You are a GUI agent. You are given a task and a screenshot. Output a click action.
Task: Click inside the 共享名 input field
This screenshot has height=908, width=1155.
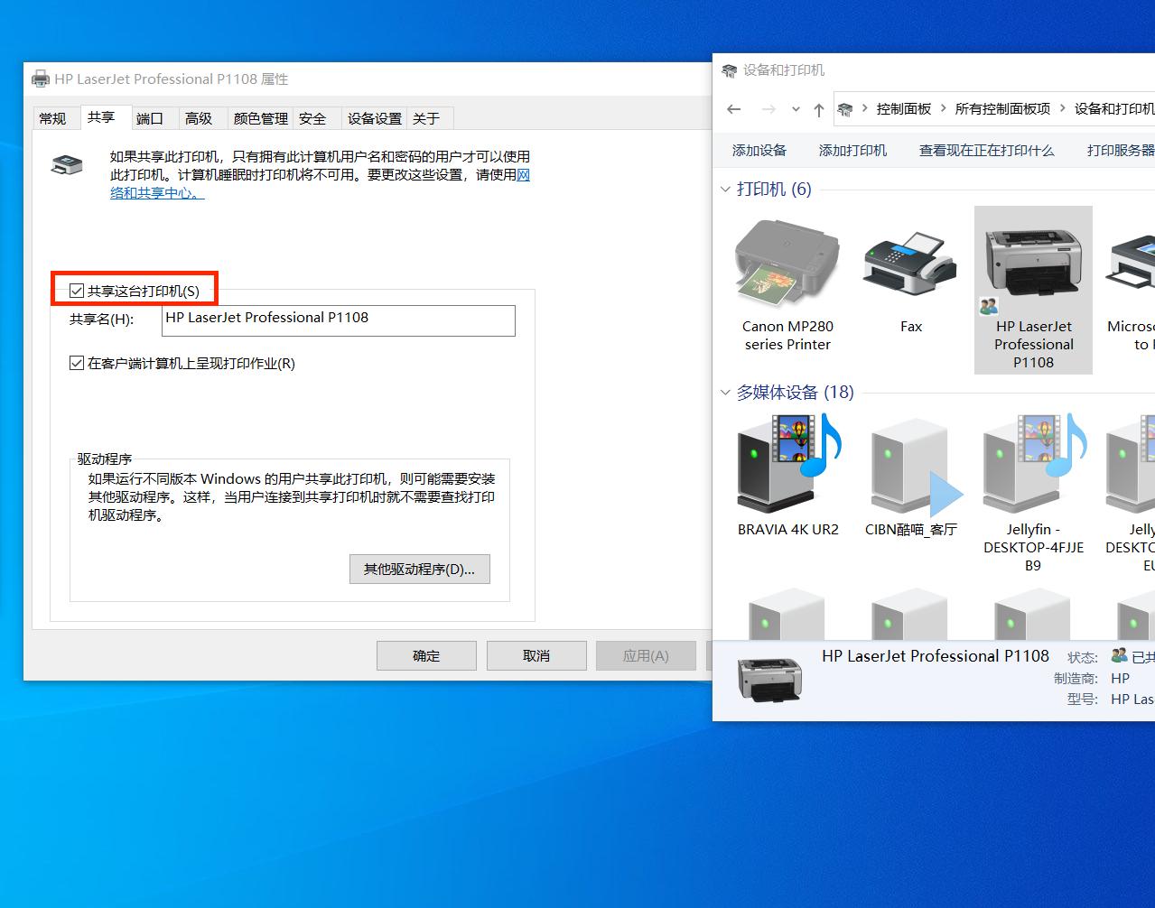pyautogui.click(x=338, y=320)
